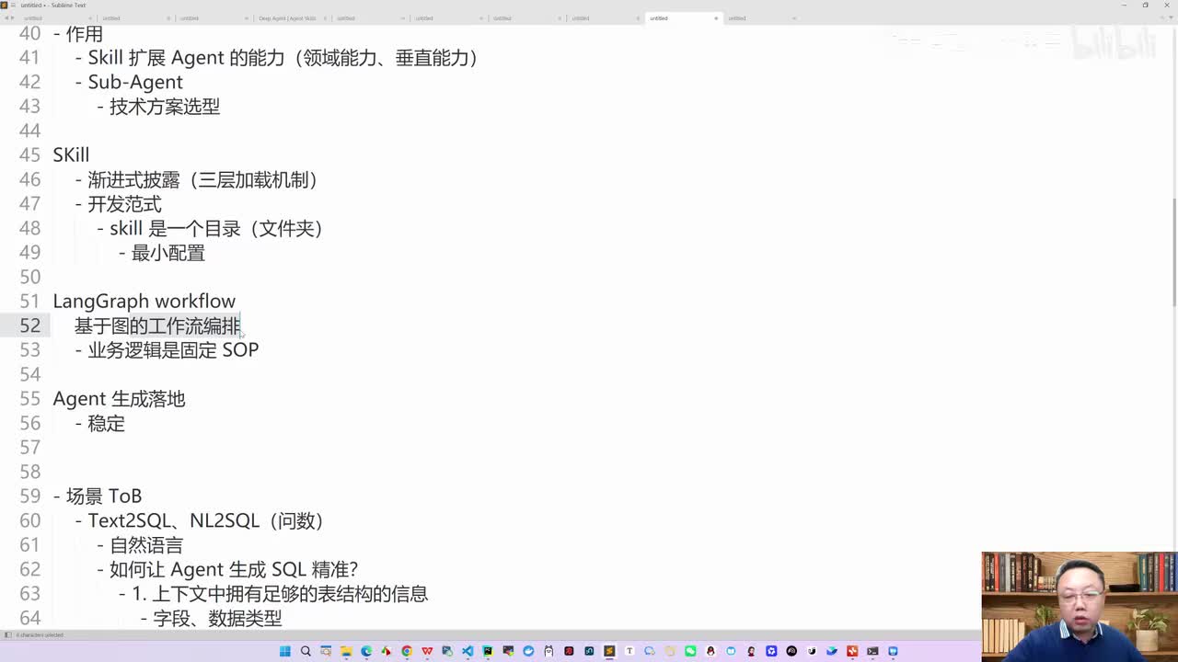Image resolution: width=1178 pixels, height=662 pixels.
Task: Click line number 52 in the gutter
Action: click(x=29, y=325)
